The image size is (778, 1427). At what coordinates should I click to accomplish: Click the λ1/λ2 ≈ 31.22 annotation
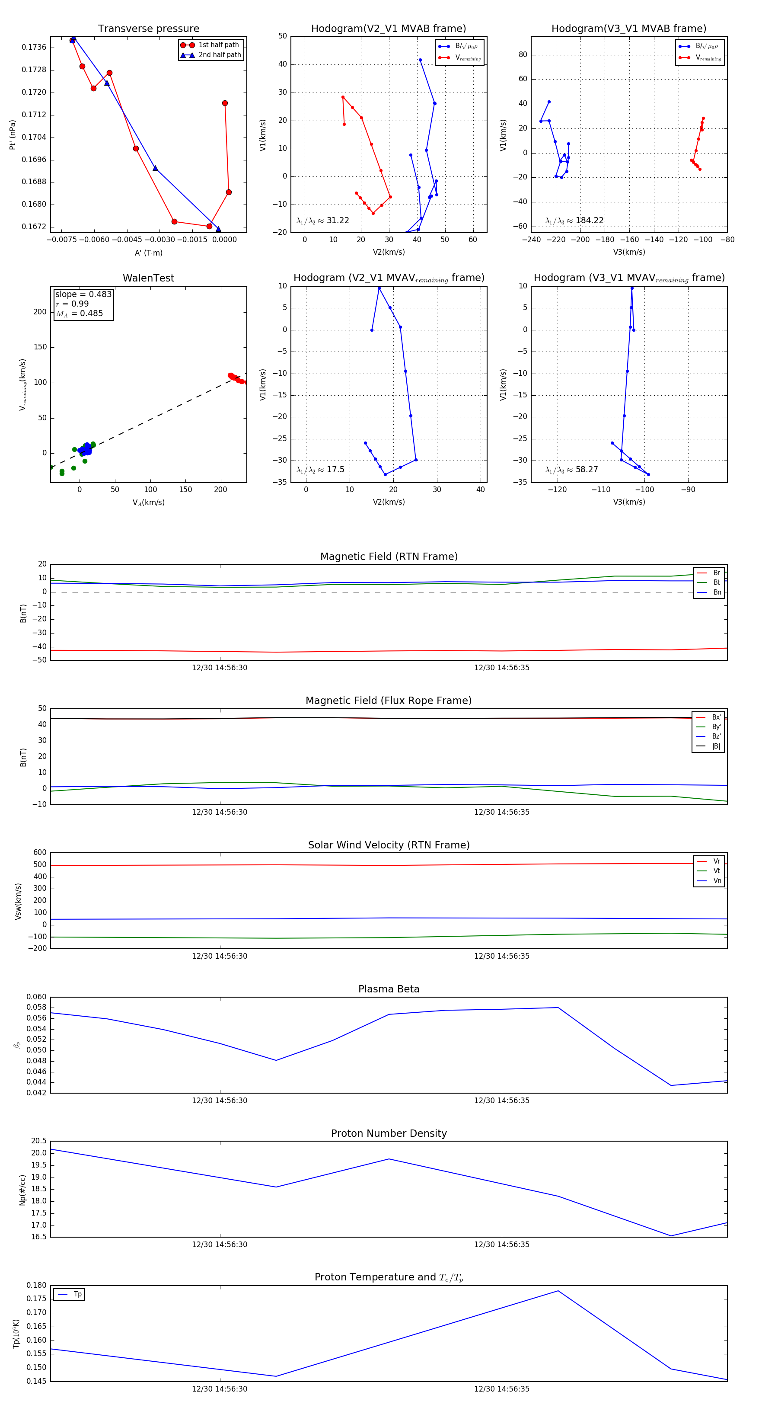pos(323,221)
